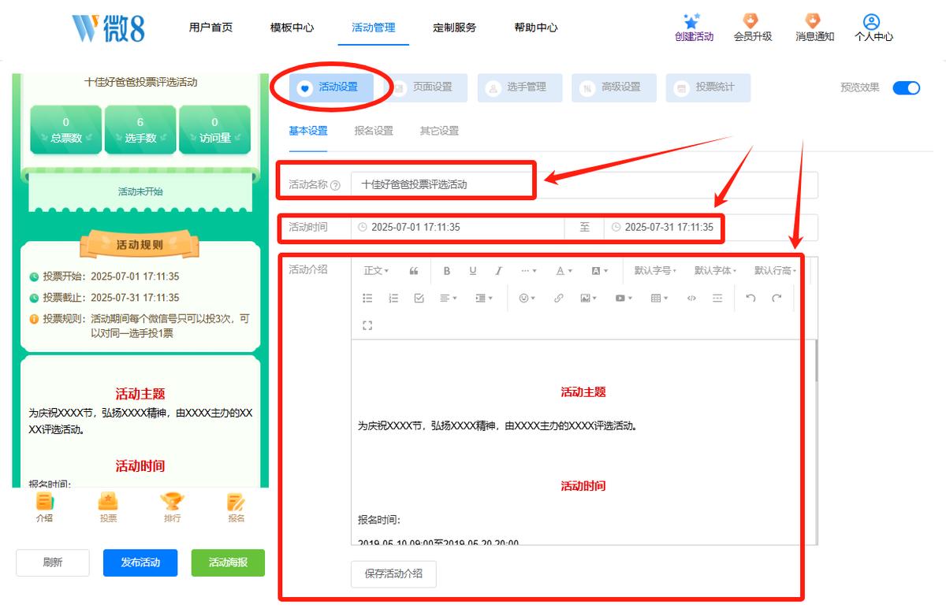The height and width of the screenshot is (616, 946).
Task: Insert a numbered list
Action: (393, 299)
